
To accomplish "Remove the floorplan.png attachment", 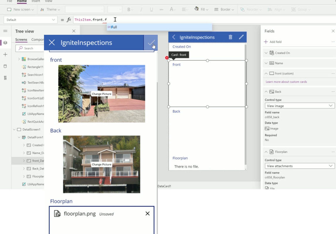I will (x=147, y=214).
